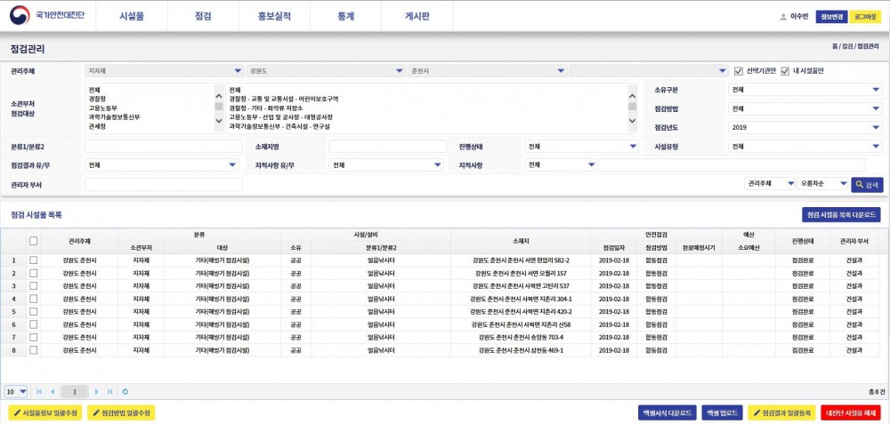Open the 소유구분 dropdown
The image size is (890, 424).
point(805,90)
